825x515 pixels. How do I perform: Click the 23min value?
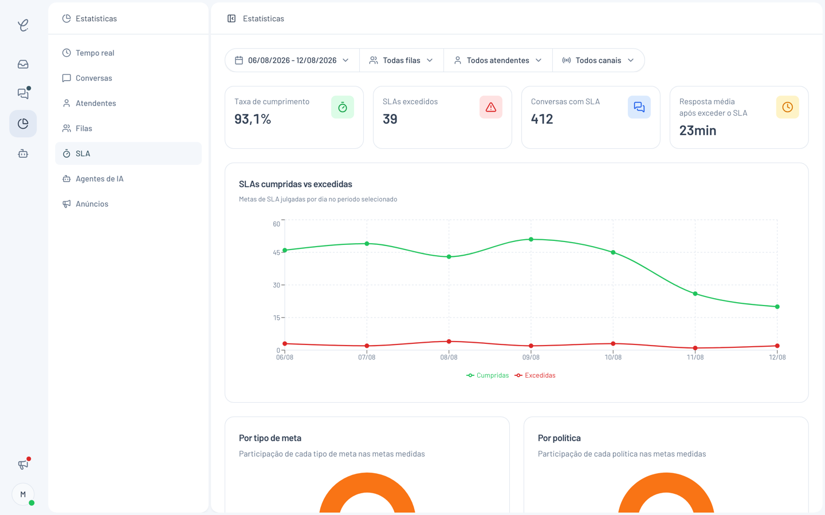[x=698, y=130]
